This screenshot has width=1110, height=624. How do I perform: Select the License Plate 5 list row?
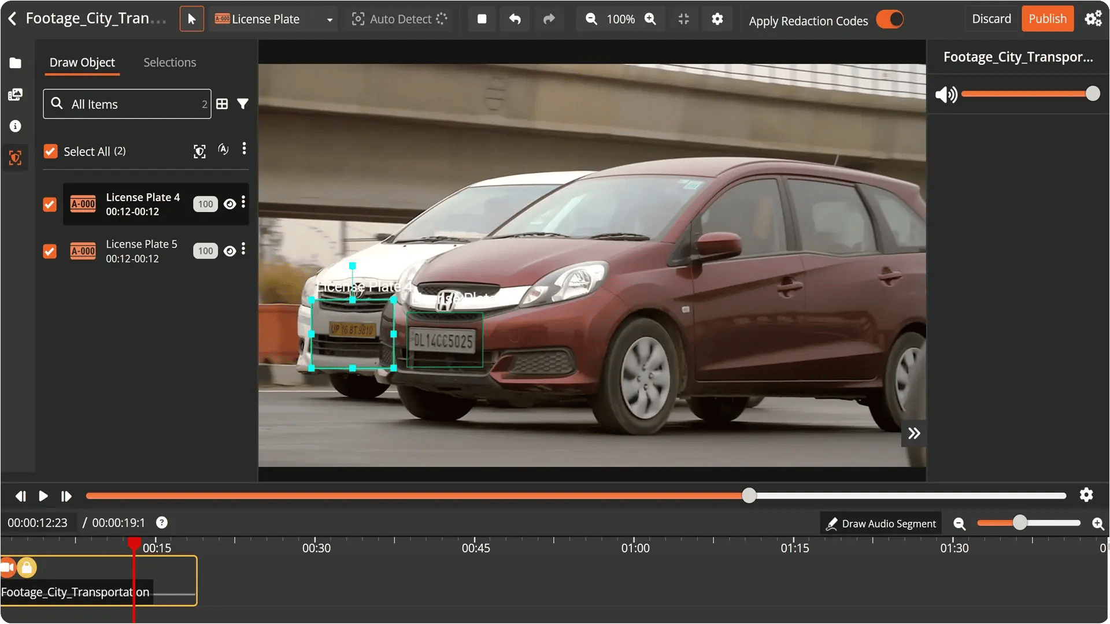pyautogui.click(x=156, y=251)
